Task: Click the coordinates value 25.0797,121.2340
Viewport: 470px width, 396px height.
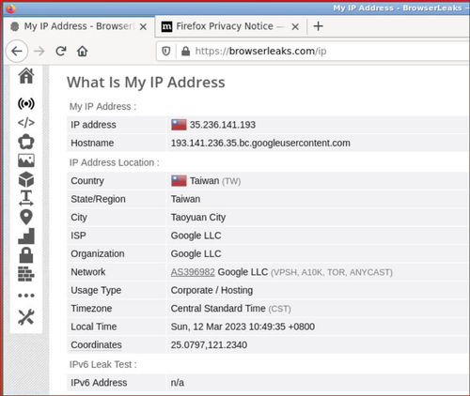Action: pos(209,345)
